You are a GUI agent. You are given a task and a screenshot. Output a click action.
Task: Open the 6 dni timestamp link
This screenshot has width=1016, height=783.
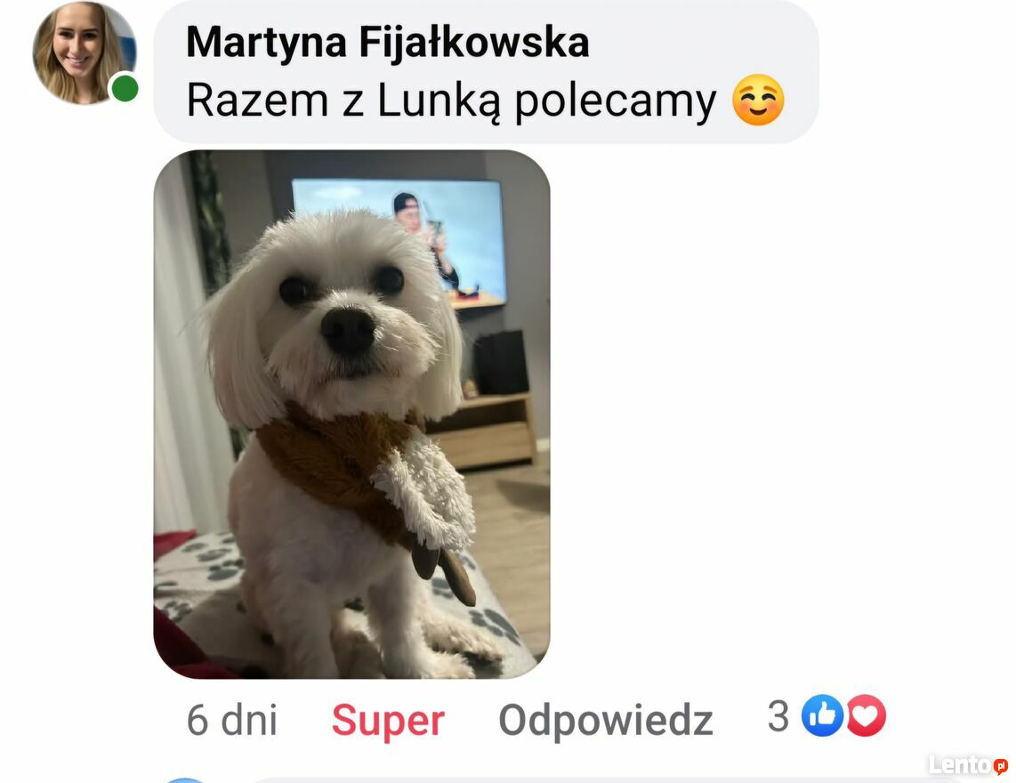232,720
